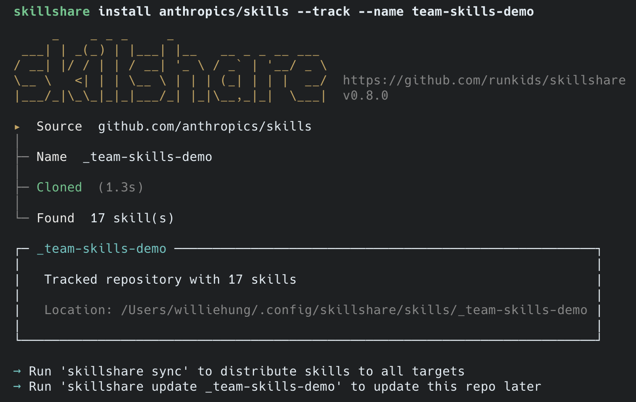Viewport: 636px width, 402px height.
Task: Click the version text 'v0.8.0'
Action: [365, 95]
